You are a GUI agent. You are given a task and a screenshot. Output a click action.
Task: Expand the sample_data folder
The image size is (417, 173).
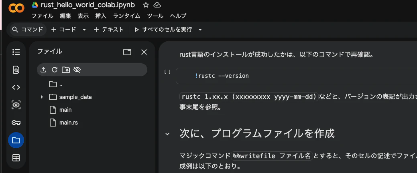point(42,97)
